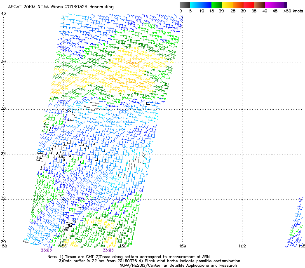
Task: Click the latitude 32 axis label
Action: 3,198
